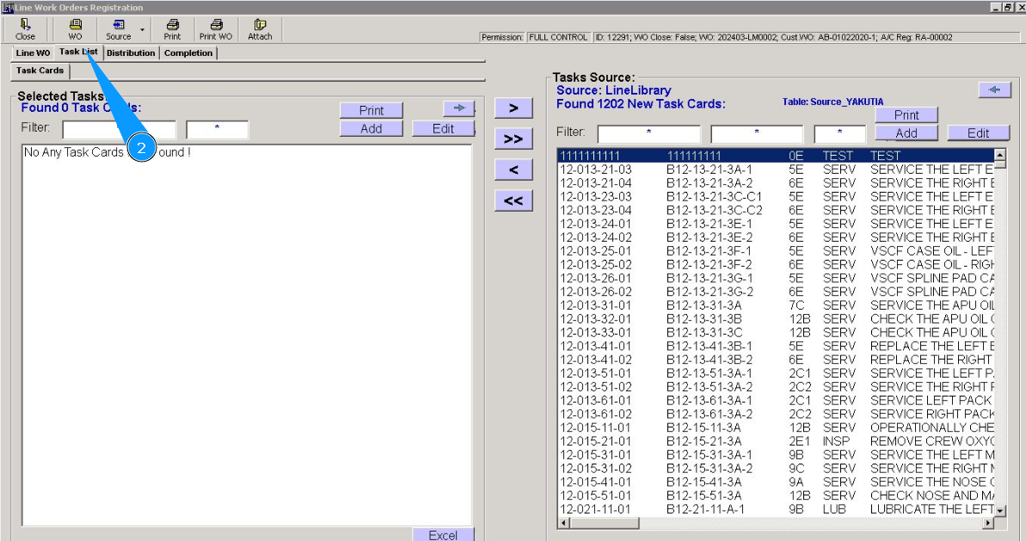The width and height of the screenshot is (1026, 541).
Task: Click the second Tasks Source filter field
Action: (x=757, y=134)
